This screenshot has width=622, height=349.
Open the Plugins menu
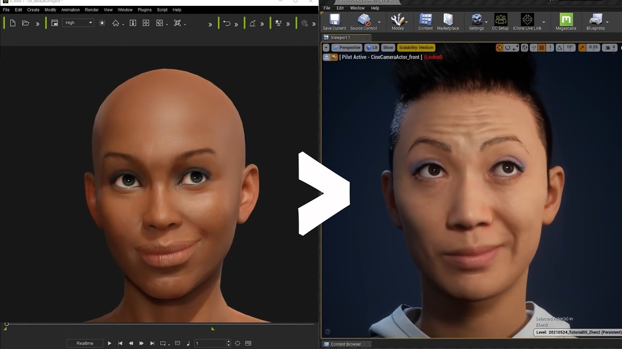tap(144, 10)
